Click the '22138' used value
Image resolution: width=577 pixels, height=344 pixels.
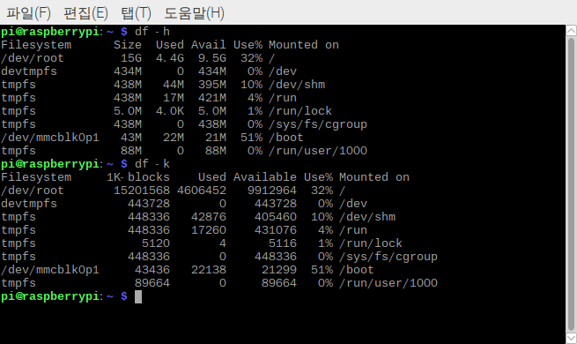point(209,270)
